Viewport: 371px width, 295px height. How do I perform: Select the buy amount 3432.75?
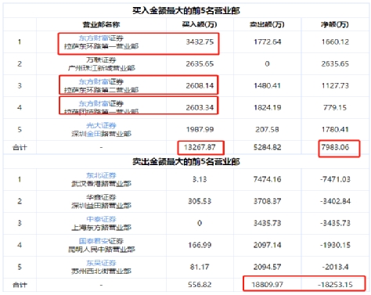pyautogui.click(x=200, y=42)
